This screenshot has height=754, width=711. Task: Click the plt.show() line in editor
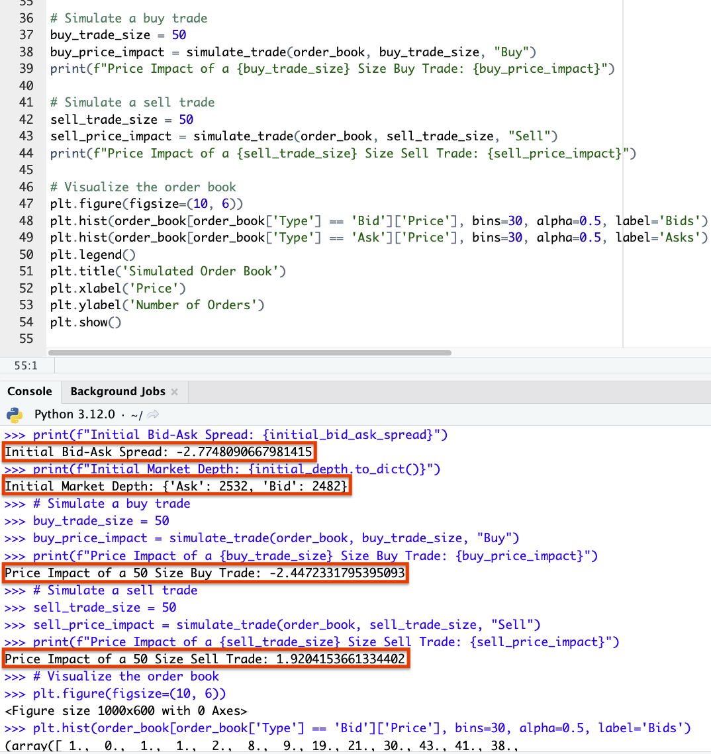[x=86, y=322]
